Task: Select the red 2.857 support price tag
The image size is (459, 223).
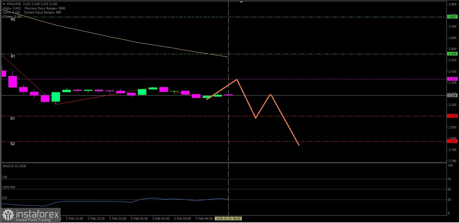Action: coord(452,141)
